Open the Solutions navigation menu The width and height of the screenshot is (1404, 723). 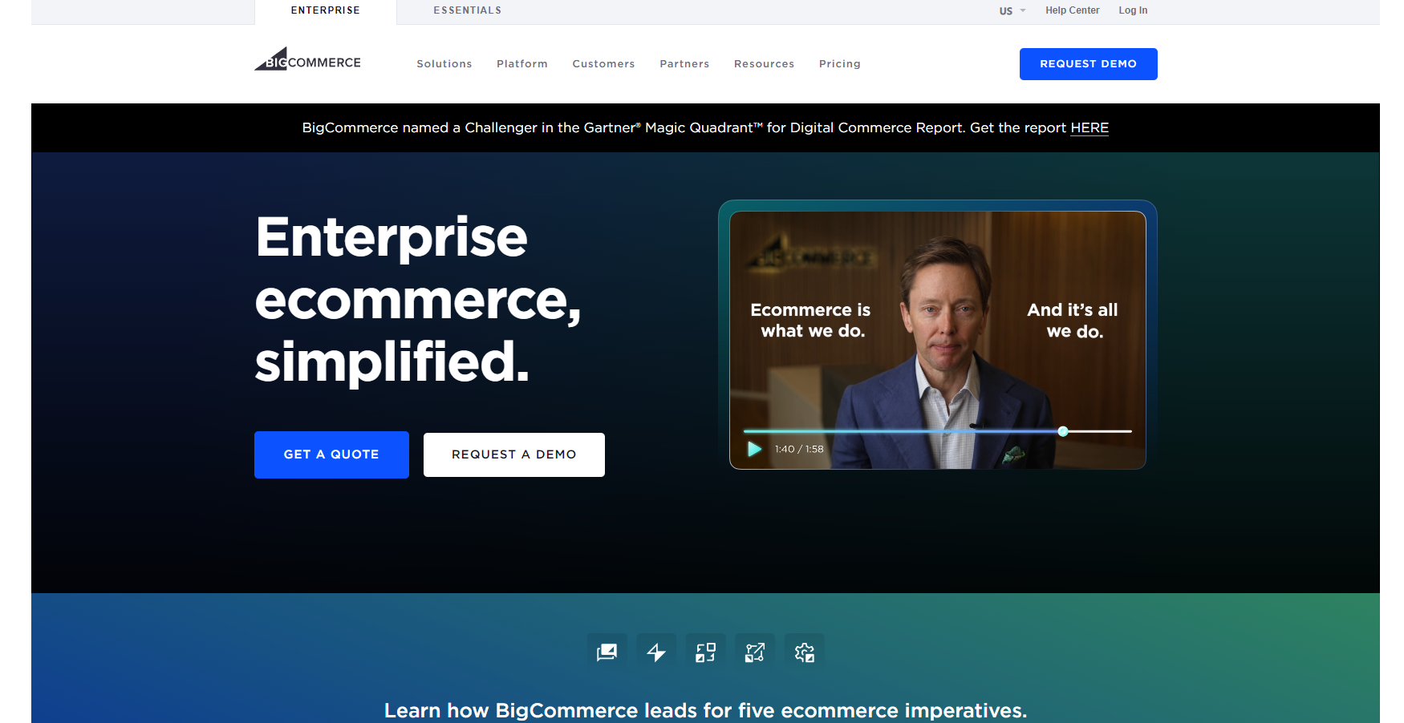pyautogui.click(x=444, y=64)
